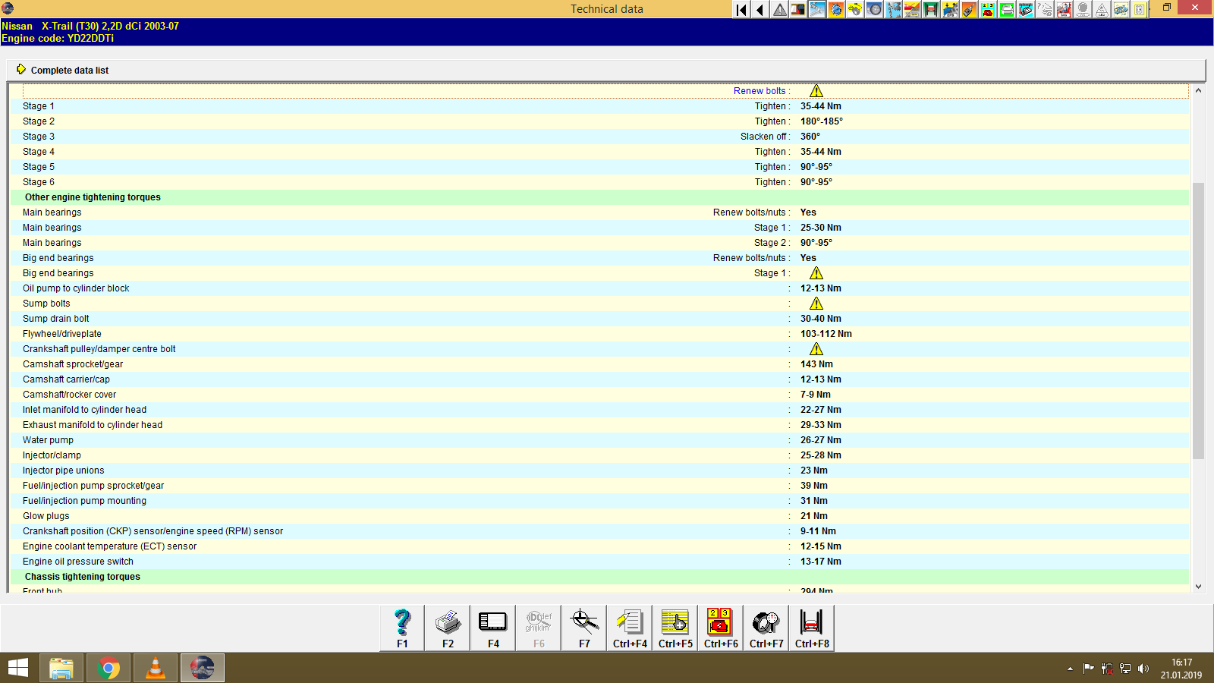
Task: Open help using the F1 question mark icon
Action: 401,627
